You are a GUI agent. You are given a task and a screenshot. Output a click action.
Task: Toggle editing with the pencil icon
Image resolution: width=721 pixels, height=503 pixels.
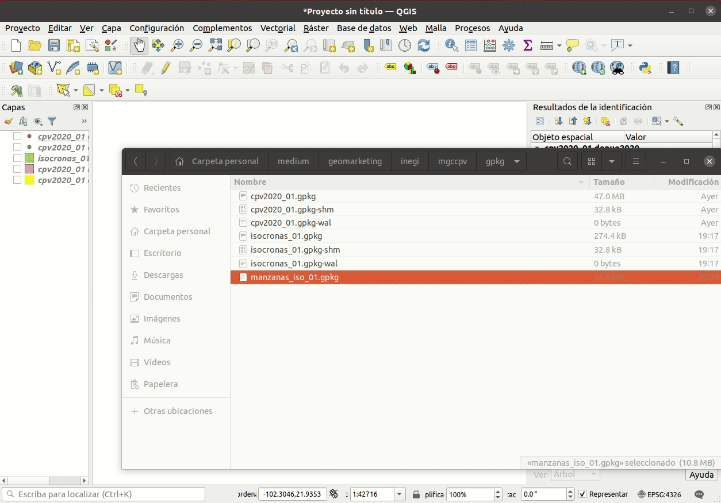[x=166, y=68]
